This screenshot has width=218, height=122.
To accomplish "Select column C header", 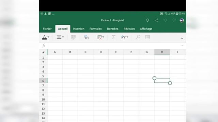I will coord(85,52).
